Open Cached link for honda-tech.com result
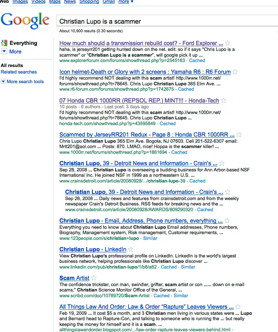The image size is (278, 332). [167, 124]
